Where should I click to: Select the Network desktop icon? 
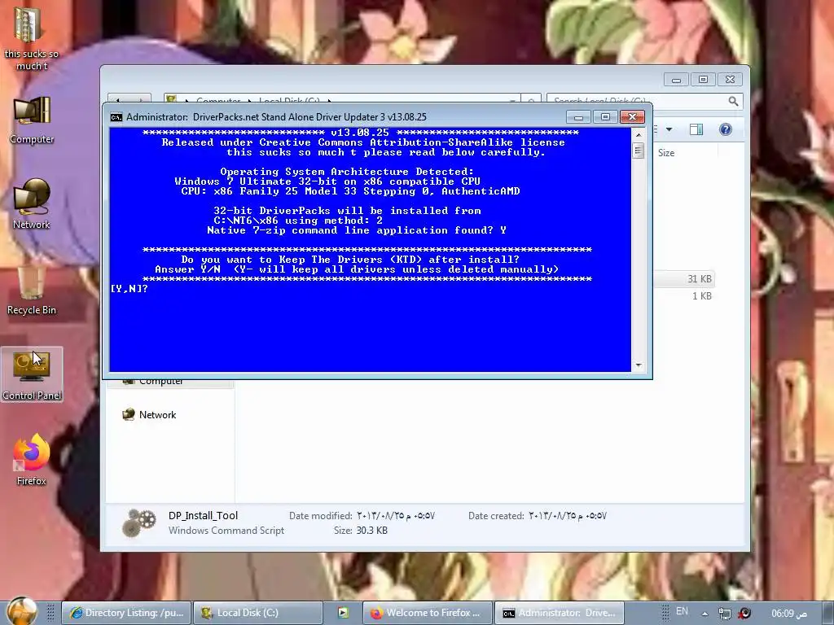(x=32, y=204)
